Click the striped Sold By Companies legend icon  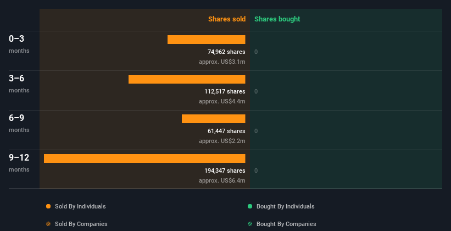click(48, 224)
